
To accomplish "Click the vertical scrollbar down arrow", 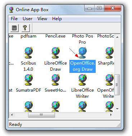I will click(x=118, y=109).
